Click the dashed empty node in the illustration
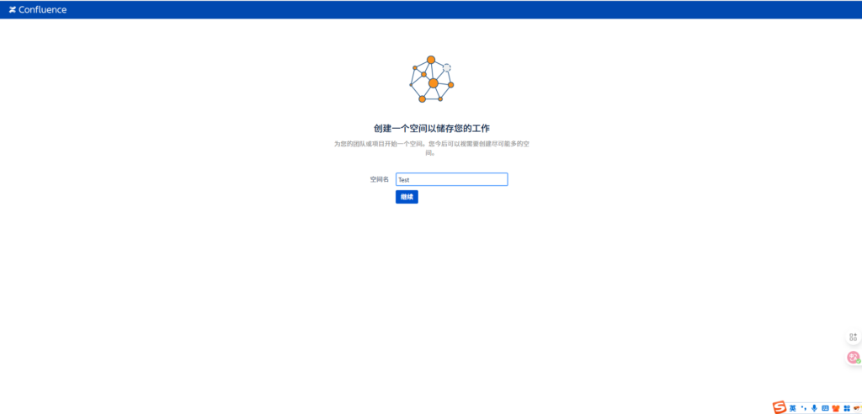Viewport: 862px width, 414px height. pyautogui.click(x=447, y=67)
